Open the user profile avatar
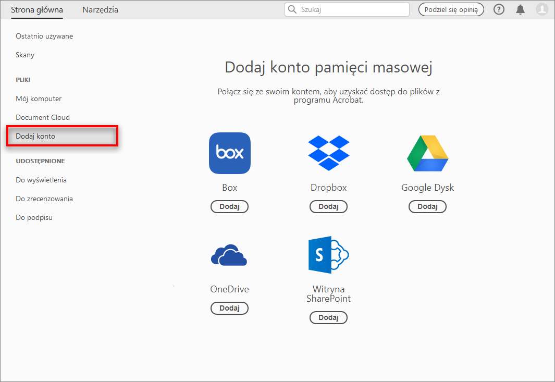The width and height of the screenshot is (555, 382). point(542,9)
